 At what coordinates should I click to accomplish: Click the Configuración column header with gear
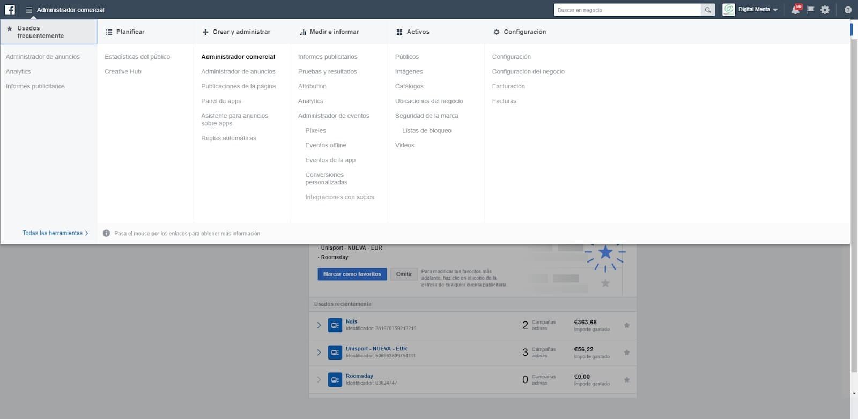click(520, 32)
